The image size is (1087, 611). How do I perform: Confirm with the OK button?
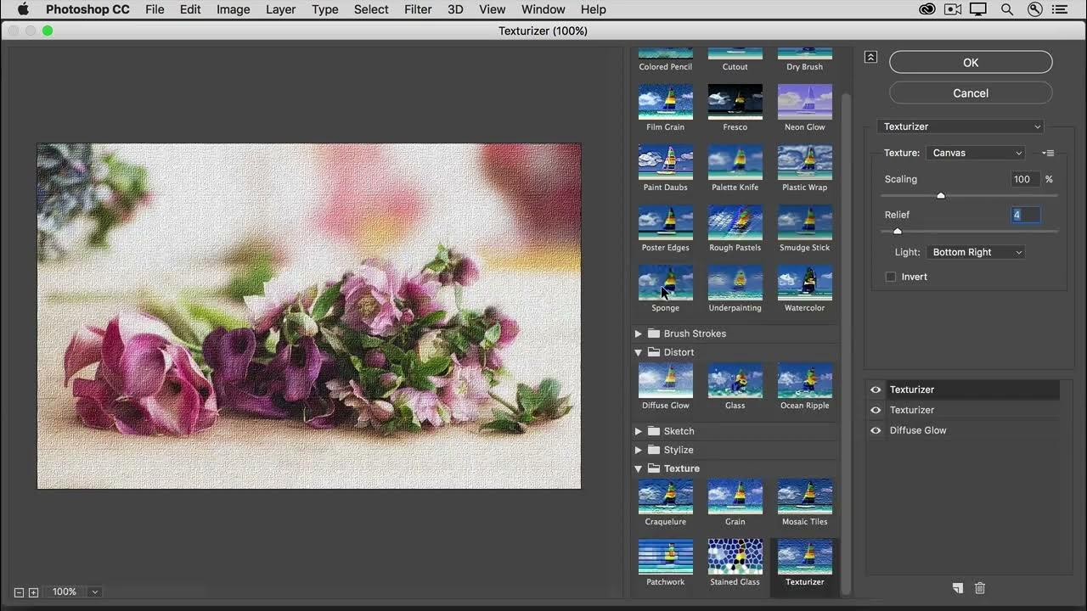[x=971, y=62]
